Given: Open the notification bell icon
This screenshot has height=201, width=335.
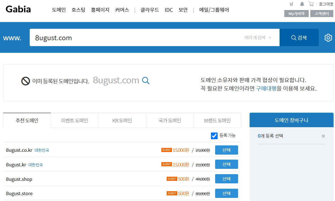Looking at the screenshot, I should (x=302, y=4).
